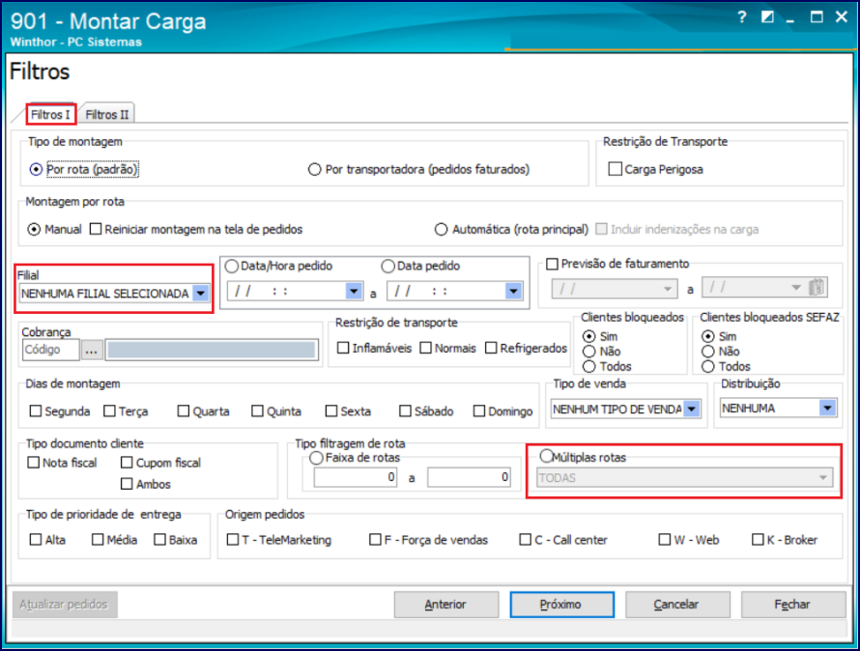Switch to Filtros II tab
860x651 pixels.
pos(106,115)
